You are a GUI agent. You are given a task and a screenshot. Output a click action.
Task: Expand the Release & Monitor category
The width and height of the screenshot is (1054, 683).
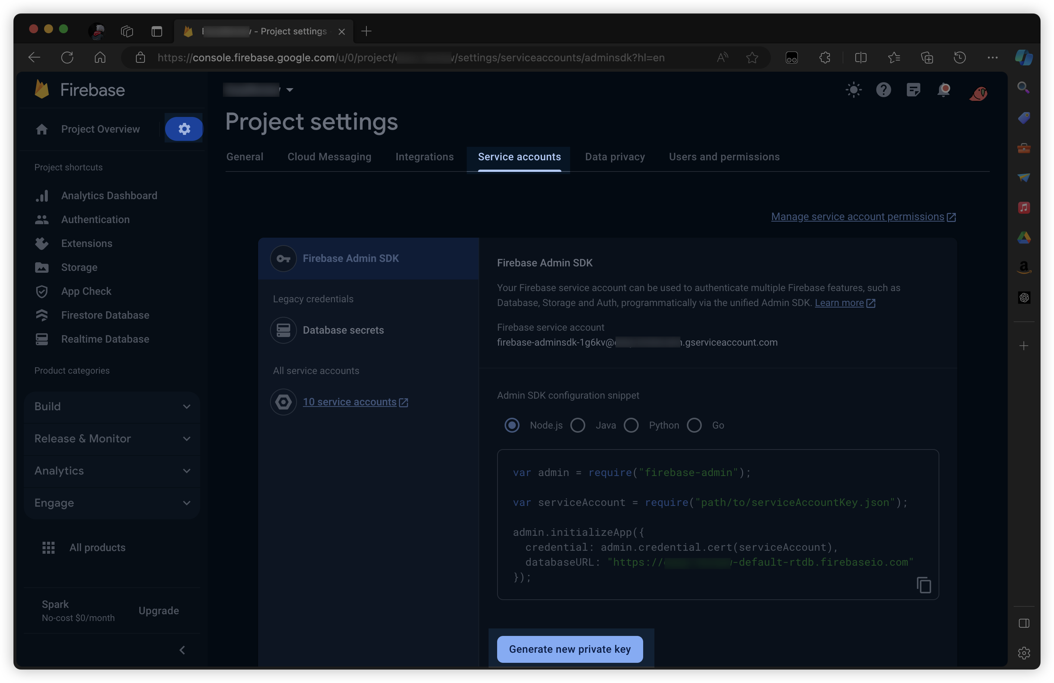(x=112, y=439)
